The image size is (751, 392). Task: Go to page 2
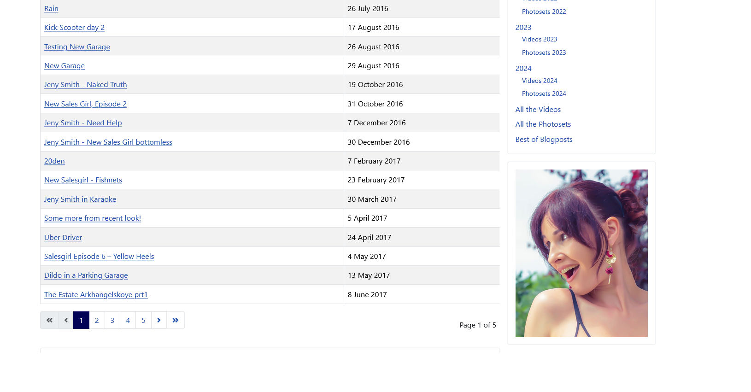pos(97,320)
